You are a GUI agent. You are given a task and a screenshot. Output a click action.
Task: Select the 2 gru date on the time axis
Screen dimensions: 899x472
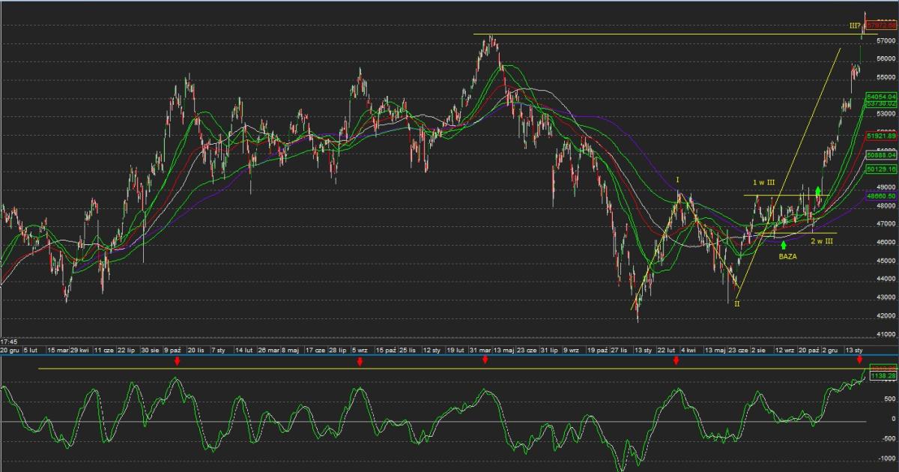(829, 350)
